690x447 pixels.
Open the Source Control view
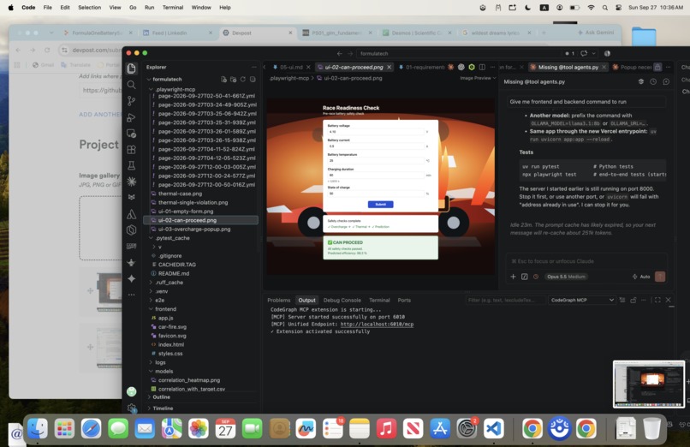tap(131, 101)
